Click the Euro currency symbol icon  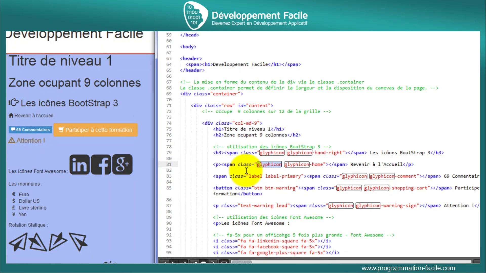click(x=14, y=194)
